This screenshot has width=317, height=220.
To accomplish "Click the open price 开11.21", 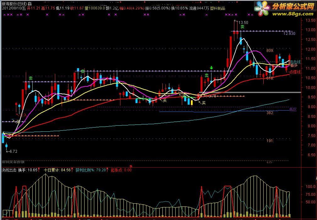I will (x=33, y=8).
